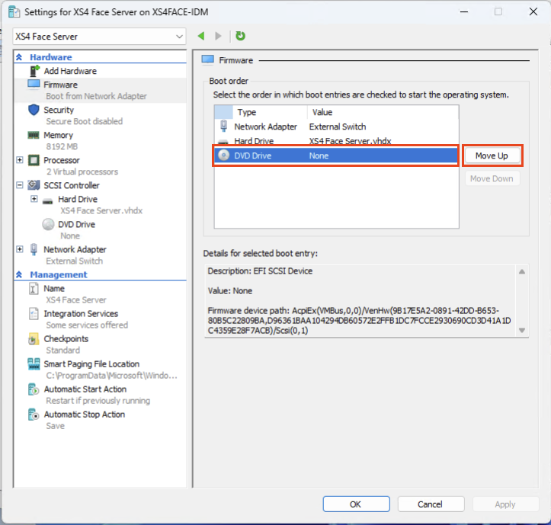Click the Move Up button
Viewport: 551px width, 525px height.
[492, 155]
